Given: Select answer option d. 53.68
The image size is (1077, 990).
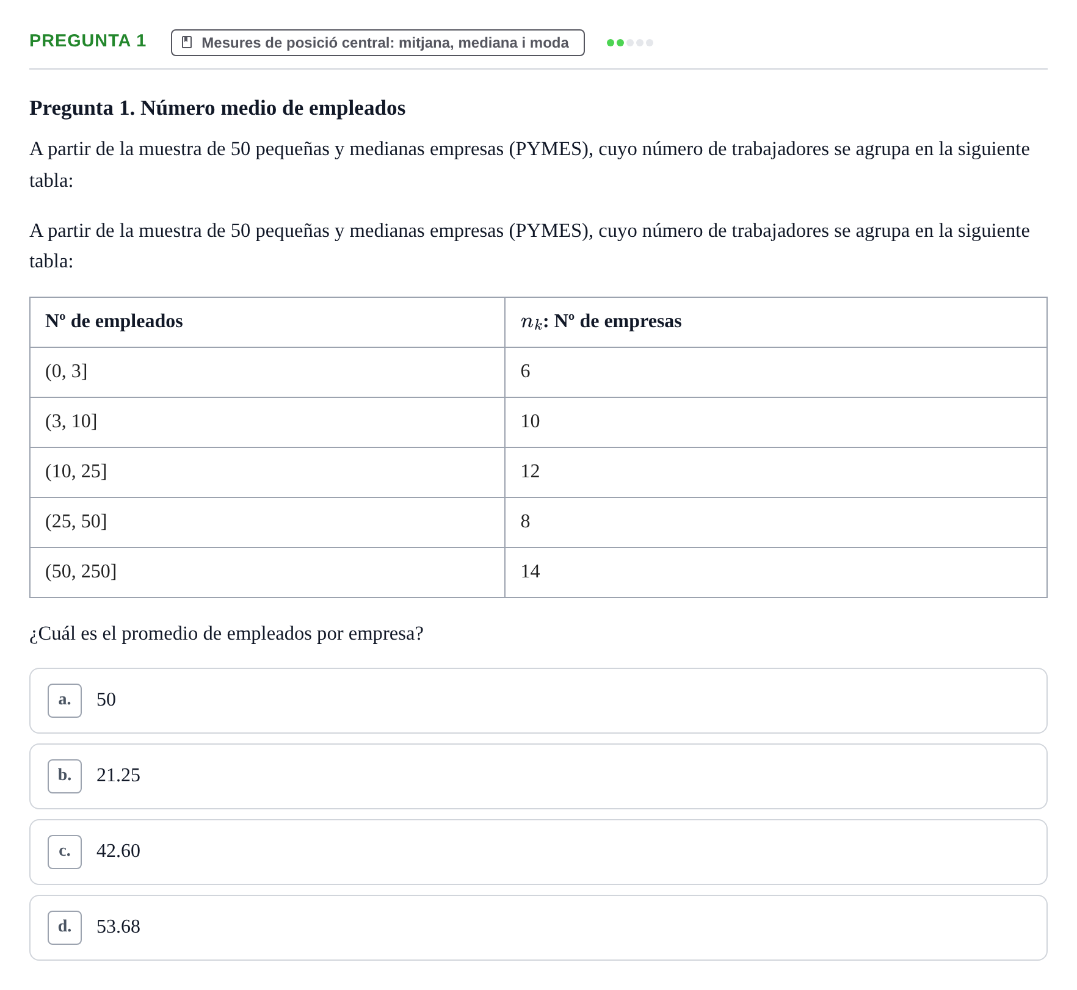Looking at the screenshot, I should (x=538, y=928).
